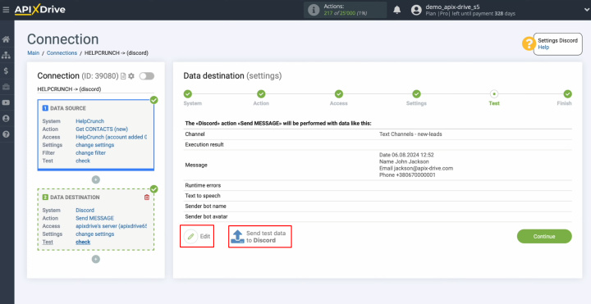Screen dimensions: 591x304
Task: Click data source Test check link
Action: (x=83, y=161)
